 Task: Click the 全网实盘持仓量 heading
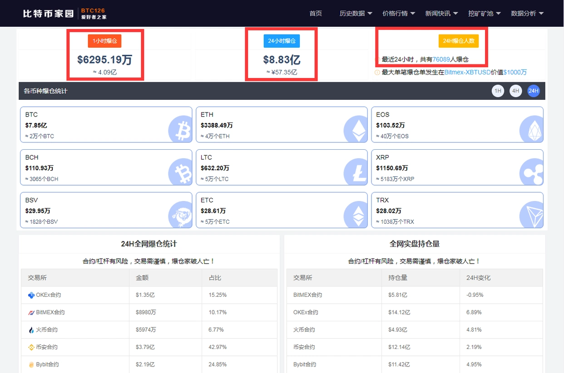click(415, 244)
